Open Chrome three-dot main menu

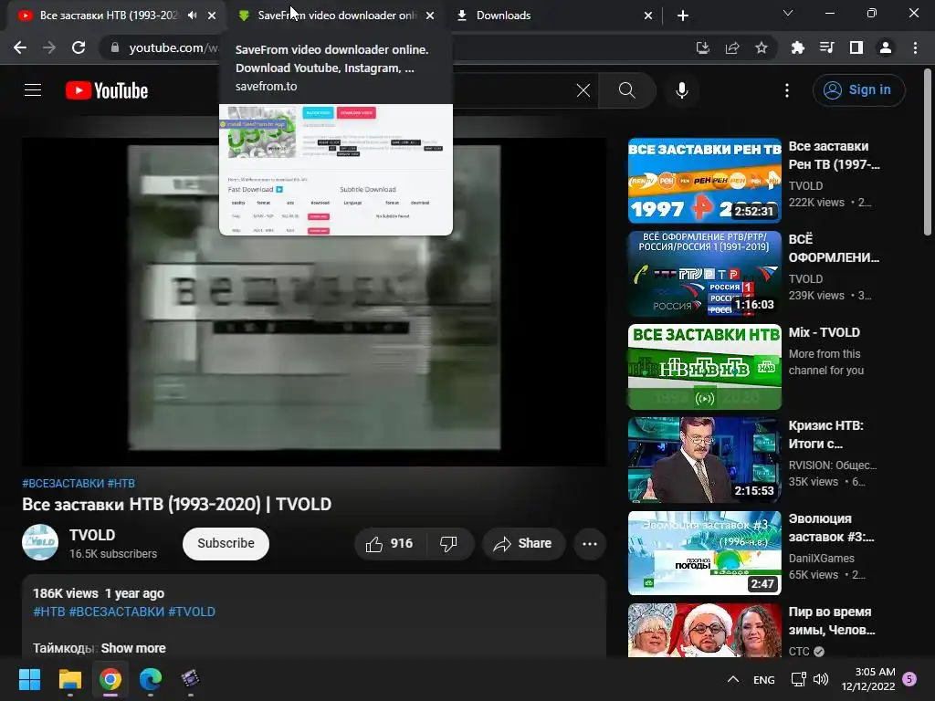[915, 47]
